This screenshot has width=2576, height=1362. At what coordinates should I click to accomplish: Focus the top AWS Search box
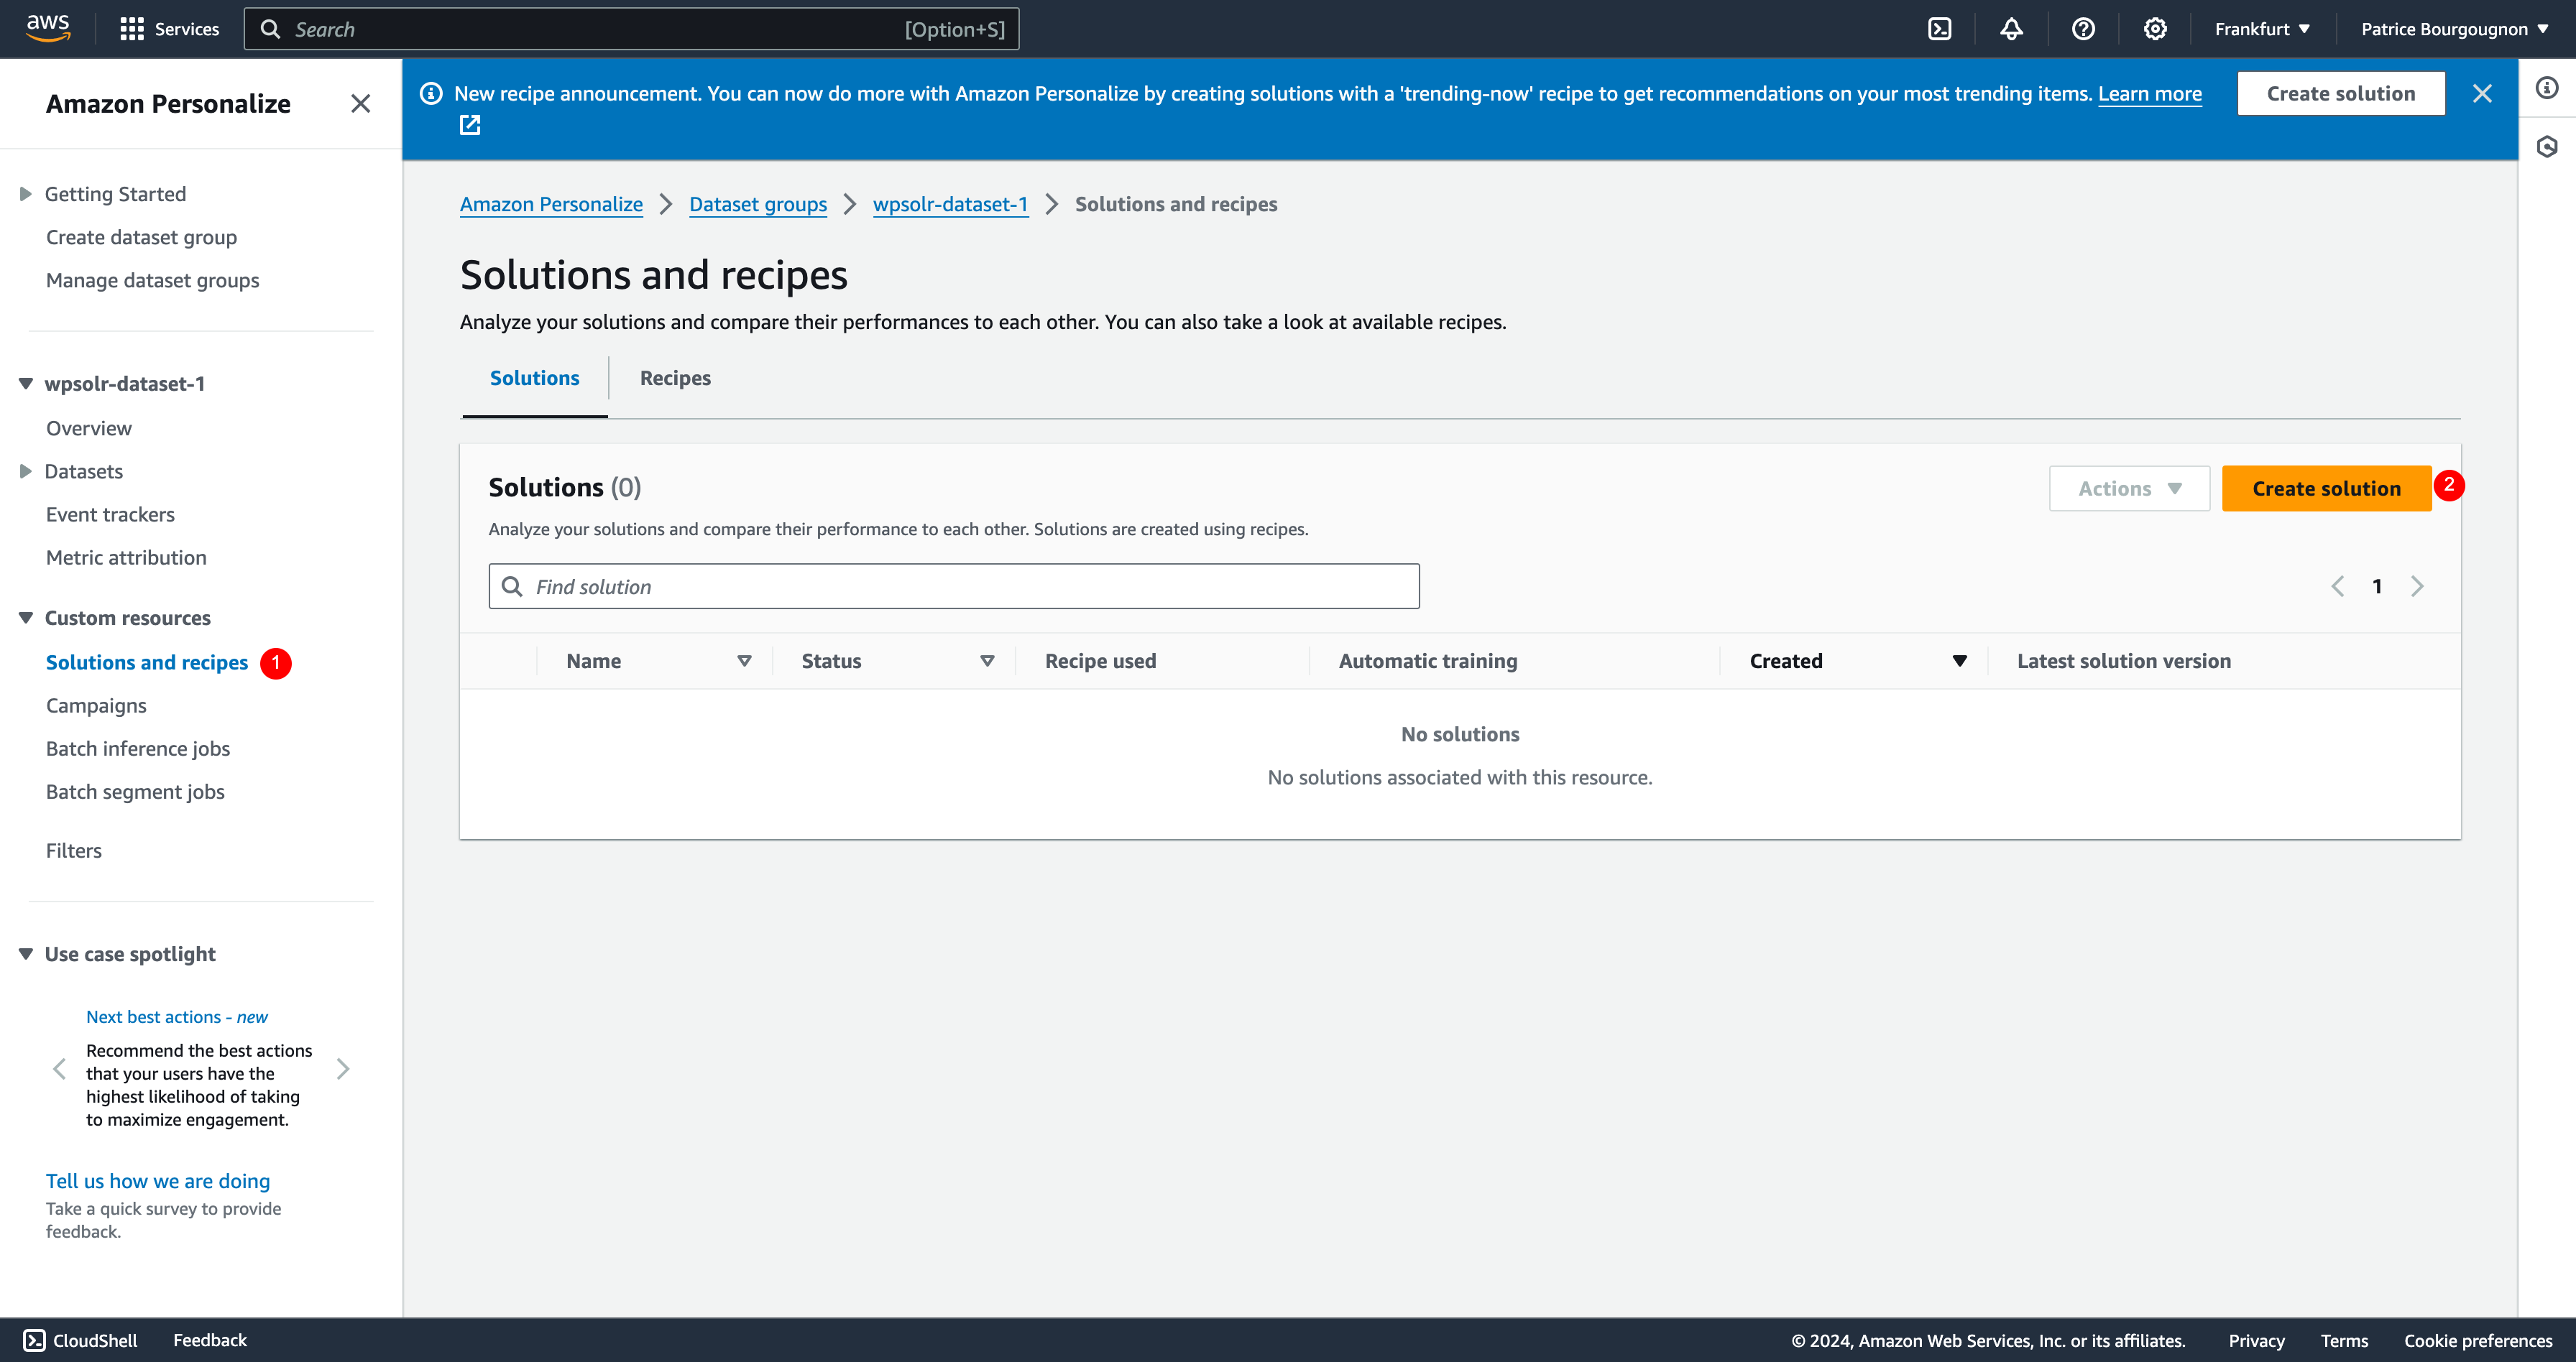(x=632, y=29)
